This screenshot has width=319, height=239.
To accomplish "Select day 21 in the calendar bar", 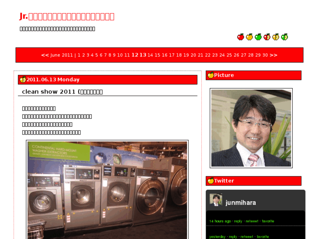I will (201, 55).
